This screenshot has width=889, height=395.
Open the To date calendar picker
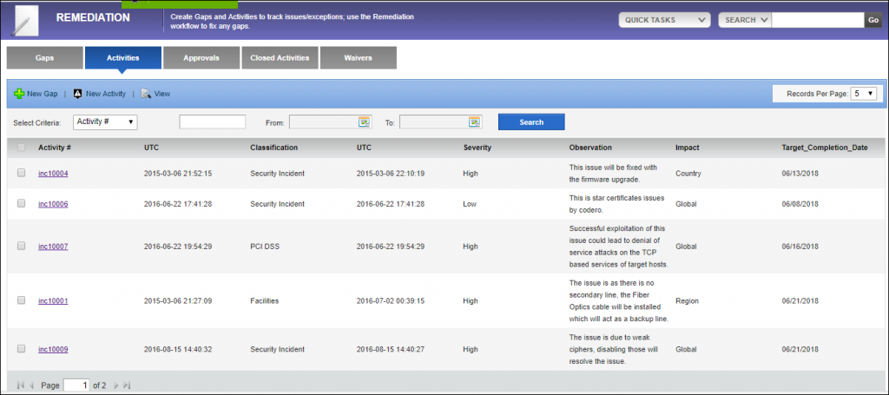(474, 122)
